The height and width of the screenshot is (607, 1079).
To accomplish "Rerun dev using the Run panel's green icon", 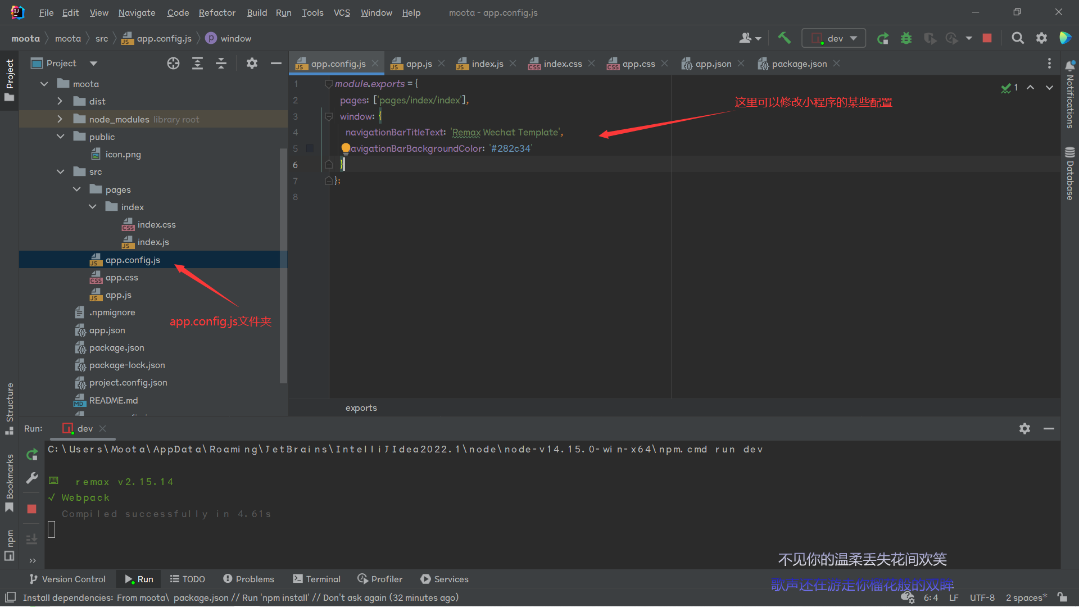I will coord(32,454).
